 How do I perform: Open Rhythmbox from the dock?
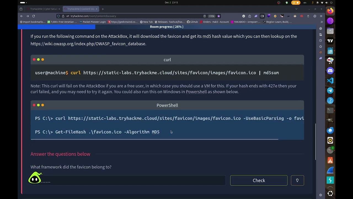pyautogui.click(x=330, y=140)
